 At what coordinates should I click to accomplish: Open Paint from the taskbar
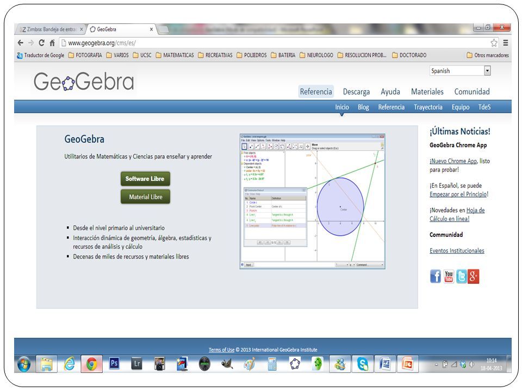pyautogui.click(x=250, y=363)
